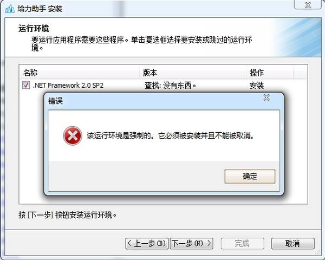325x260 pixels.
Task: Click 确定 to dismiss the error
Action: [x=250, y=177]
